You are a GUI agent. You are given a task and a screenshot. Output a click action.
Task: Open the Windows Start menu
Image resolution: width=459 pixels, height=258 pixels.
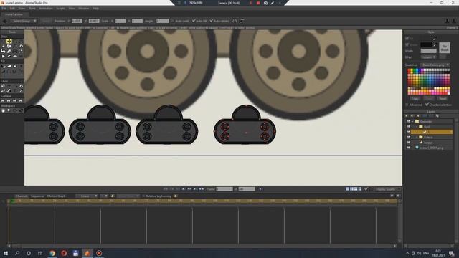tap(5, 253)
